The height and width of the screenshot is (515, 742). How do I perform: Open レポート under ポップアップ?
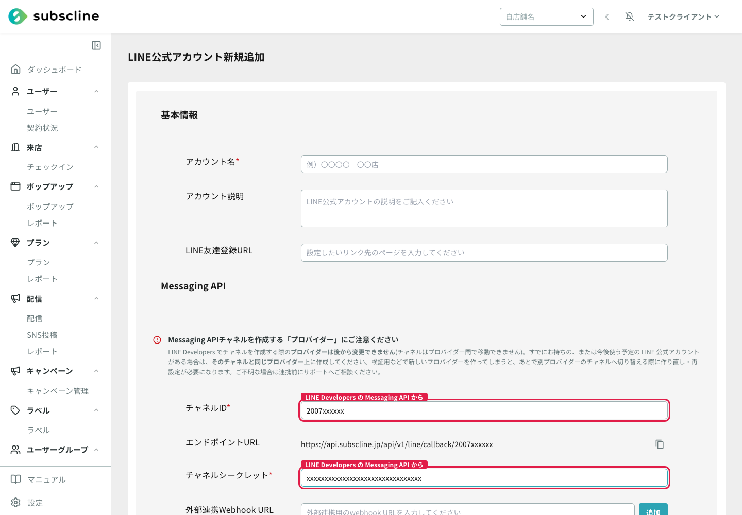42,223
